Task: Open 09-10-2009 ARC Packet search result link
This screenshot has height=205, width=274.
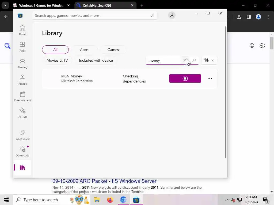Action: click(x=104, y=181)
